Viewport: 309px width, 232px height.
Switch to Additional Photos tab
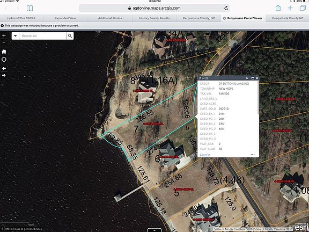(x=110, y=18)
